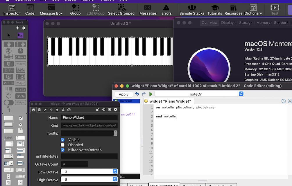
Task: Click the Name field containing Piano Widget
Action: (89, 117)
